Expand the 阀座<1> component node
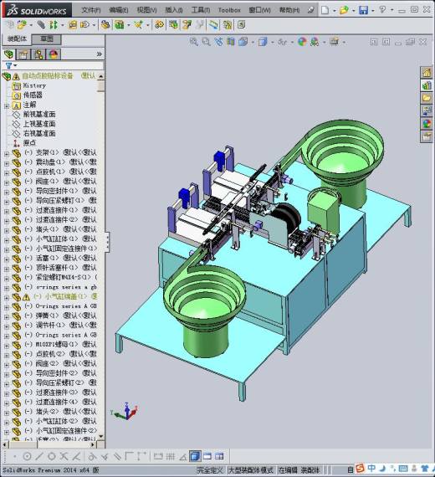The image size is (435, 477). click(x=7, y=182)
